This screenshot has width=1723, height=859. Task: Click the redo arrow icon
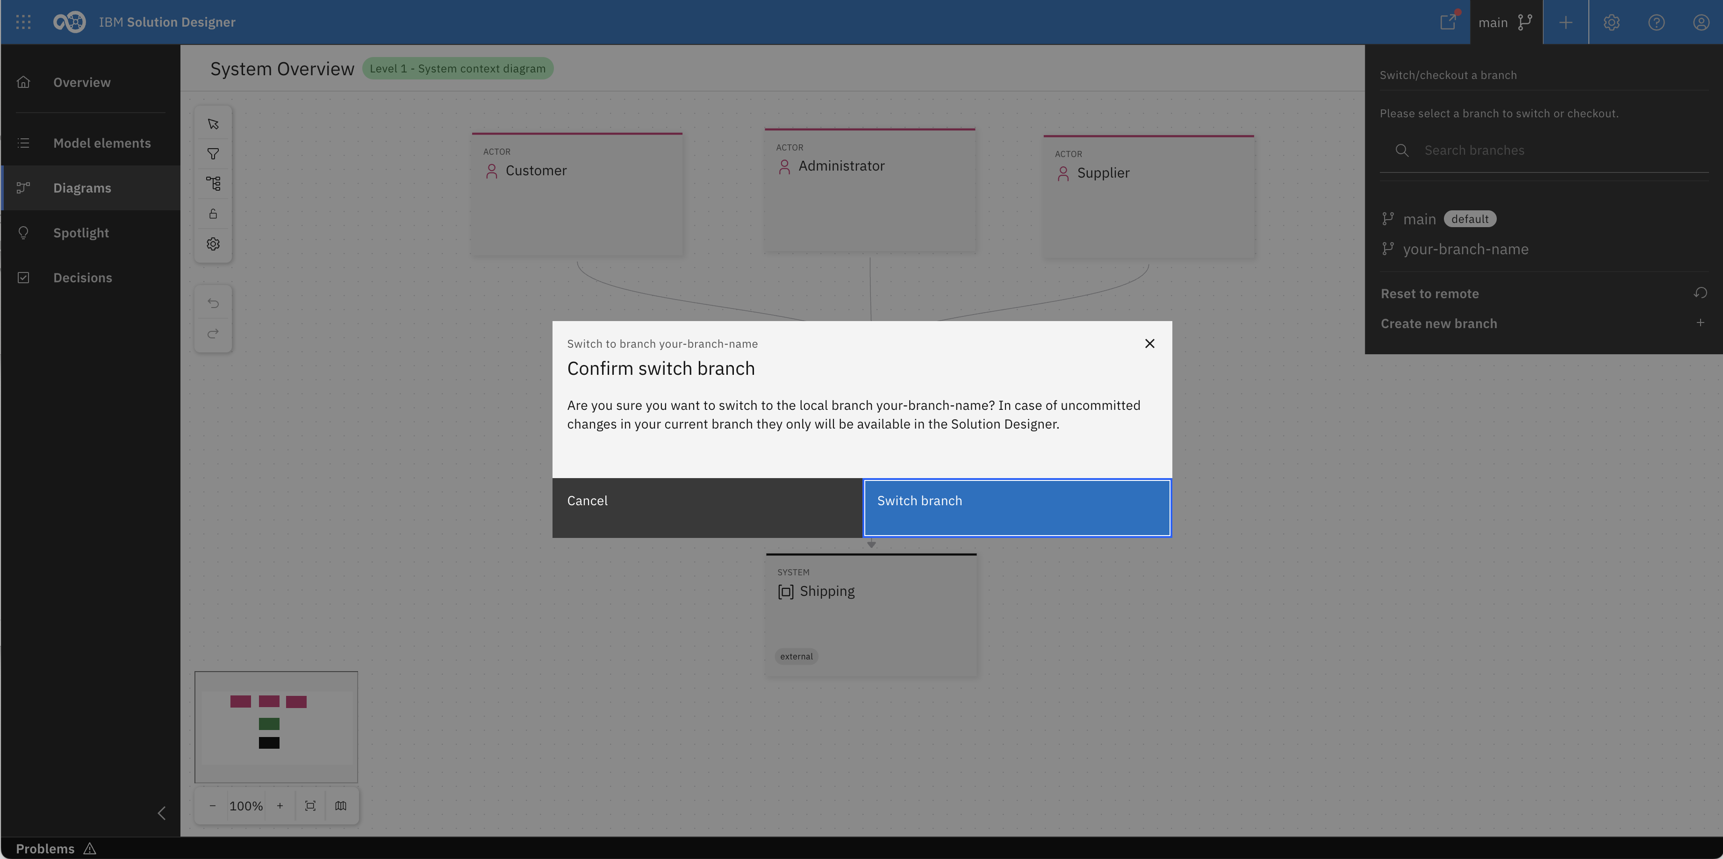pos(213,334)
